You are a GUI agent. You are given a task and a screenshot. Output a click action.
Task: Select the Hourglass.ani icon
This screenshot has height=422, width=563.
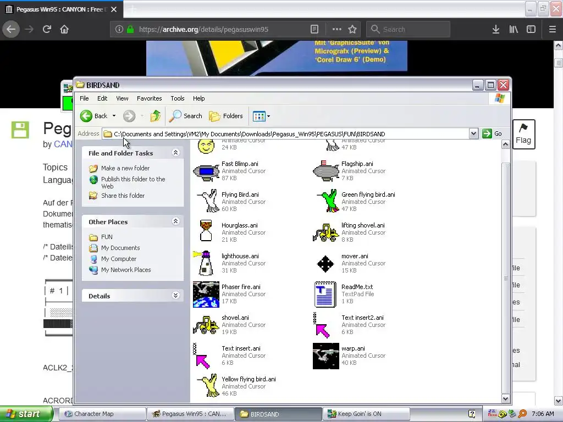pos(206,230)
